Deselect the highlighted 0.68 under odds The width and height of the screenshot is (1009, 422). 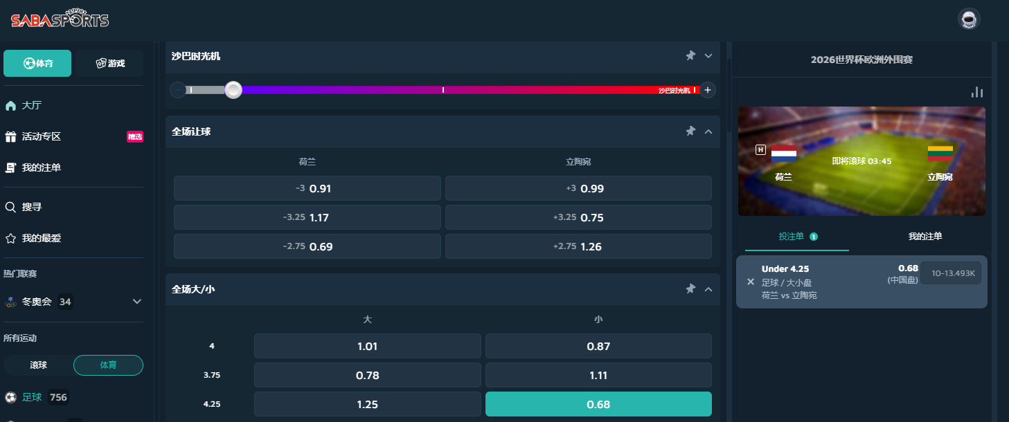598,404
